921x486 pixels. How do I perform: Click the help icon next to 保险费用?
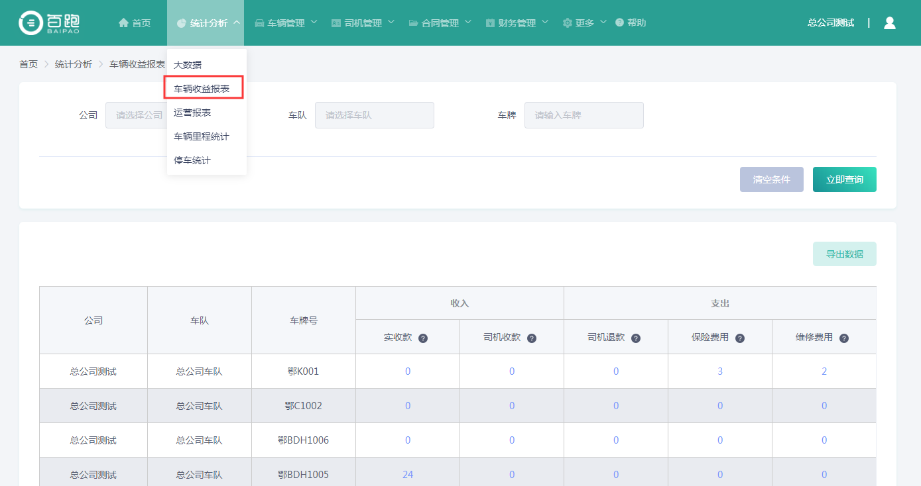point(740,338)
